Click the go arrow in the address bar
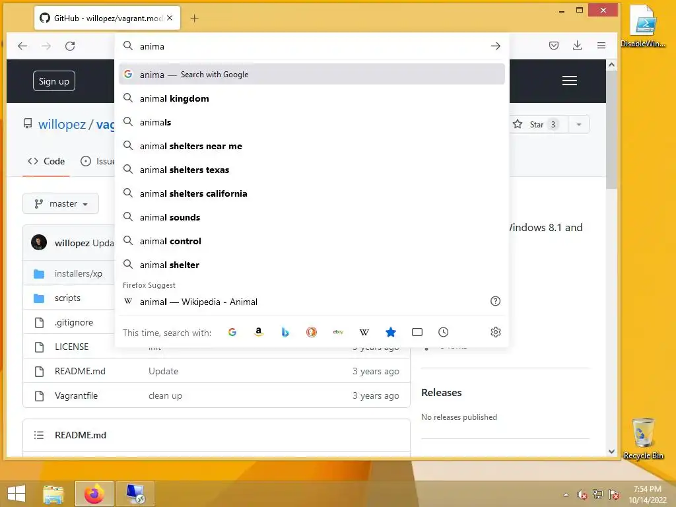The height and width of the screenshot is (507, 676). coord(495,46)
